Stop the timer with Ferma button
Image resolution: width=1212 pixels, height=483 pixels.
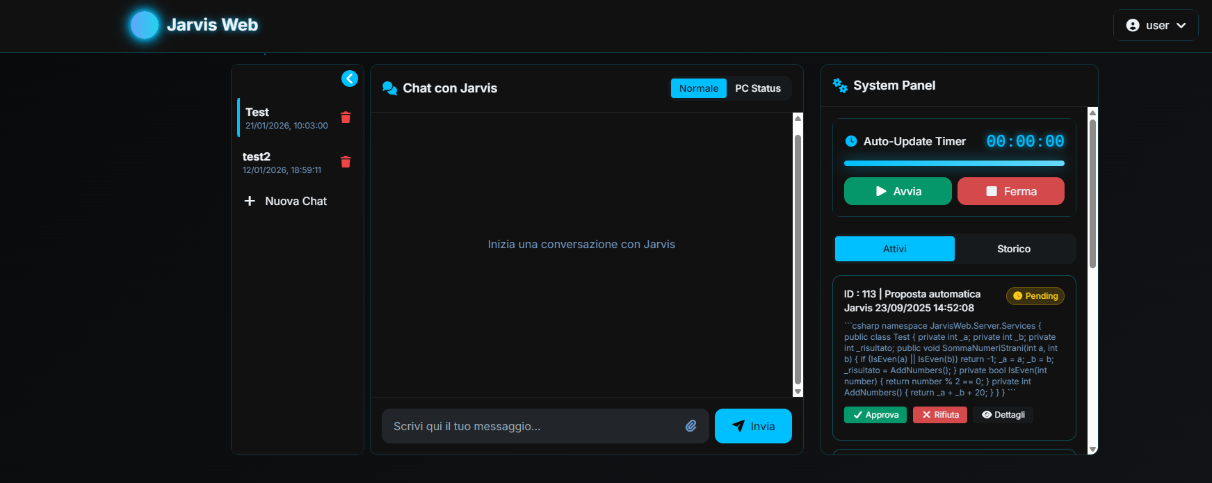pos(1011,191)
